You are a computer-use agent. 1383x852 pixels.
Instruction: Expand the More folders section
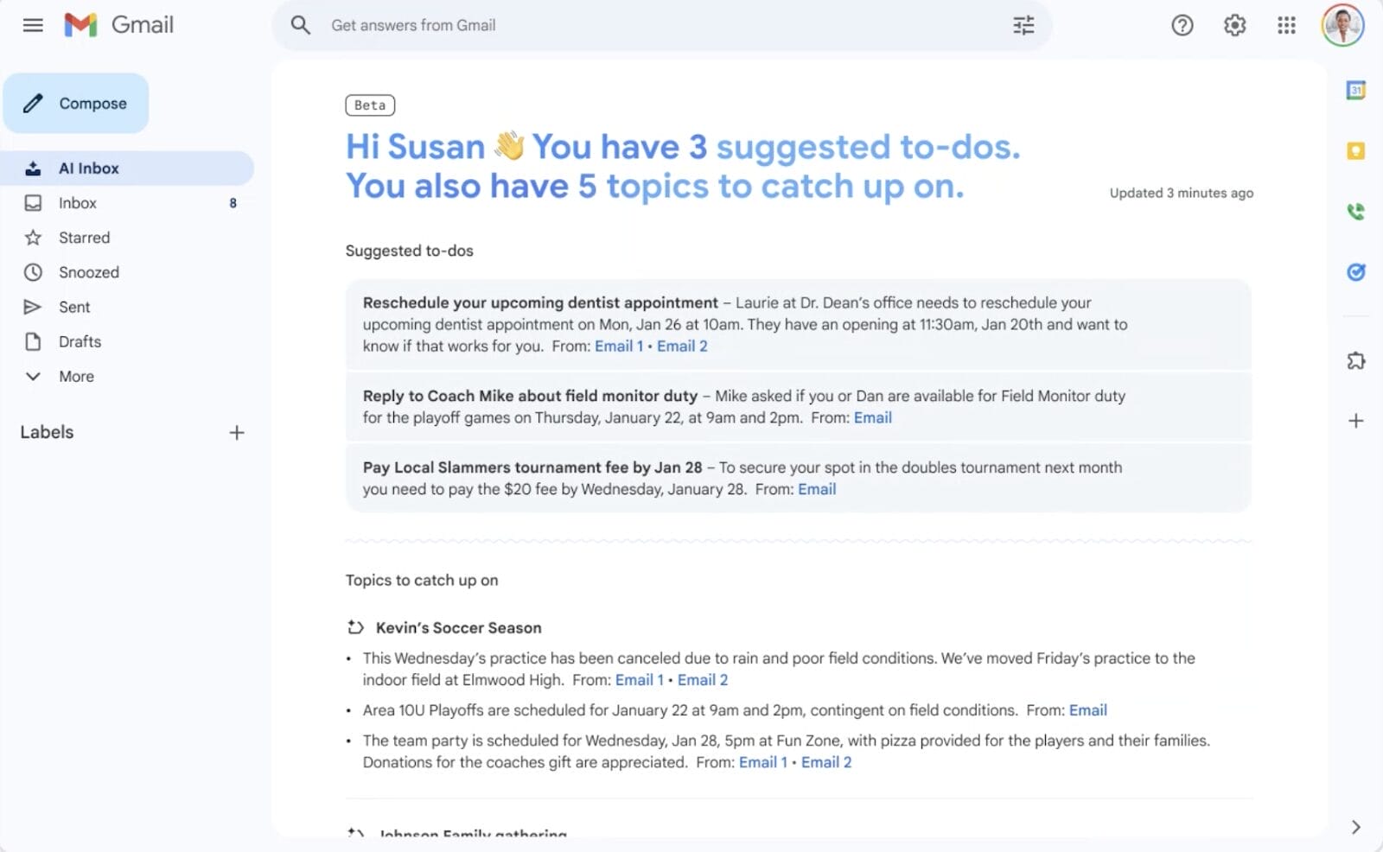point(76,376)
